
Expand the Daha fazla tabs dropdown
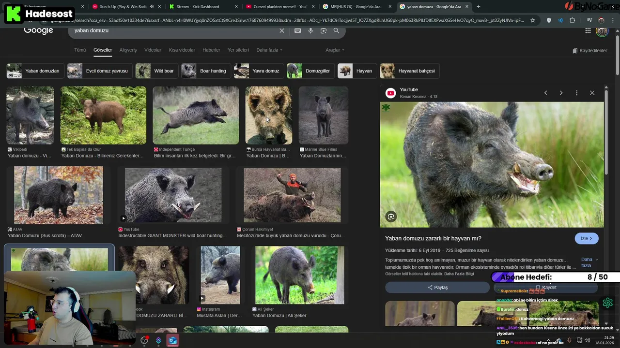pos(269,50)
